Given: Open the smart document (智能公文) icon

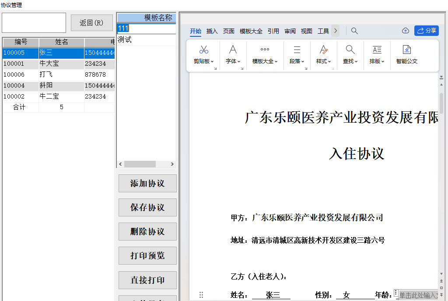Looking at the screenshot, I should tap(407, 50).
